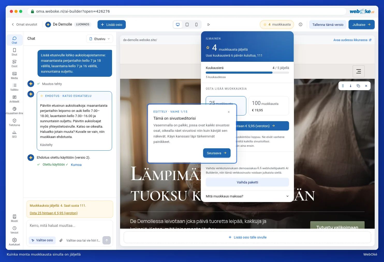Click Osta 25 hintaan € 5,95 link
Screen dimensions: 384x262
coord(54,213)
